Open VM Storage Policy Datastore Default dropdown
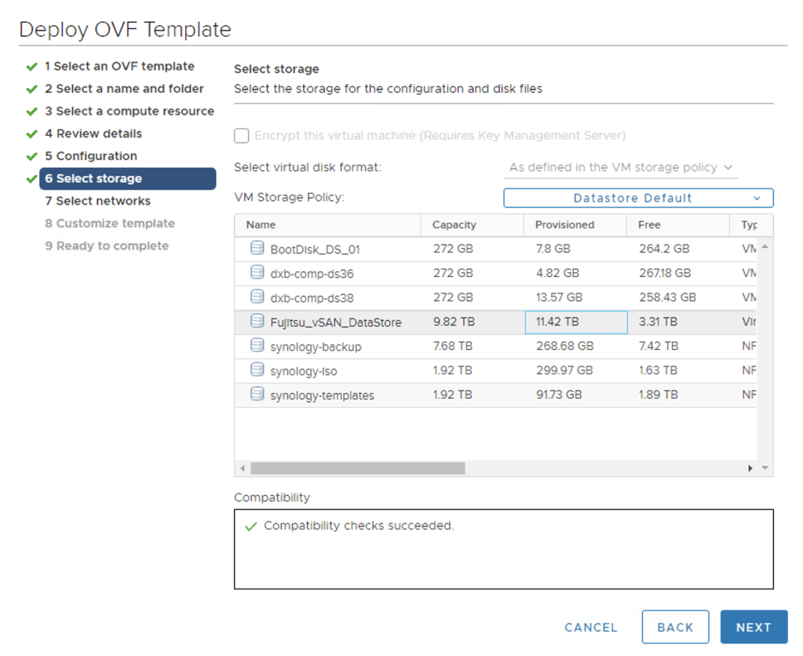Image resolution: width=803 pixels, height=656 pixels. coord(637,199)
